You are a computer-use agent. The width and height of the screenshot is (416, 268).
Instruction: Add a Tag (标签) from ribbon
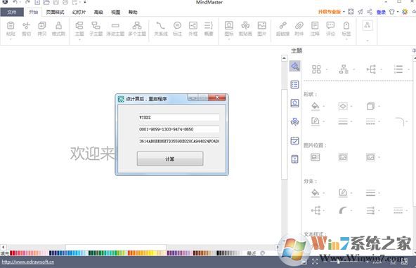click(346, 29)
